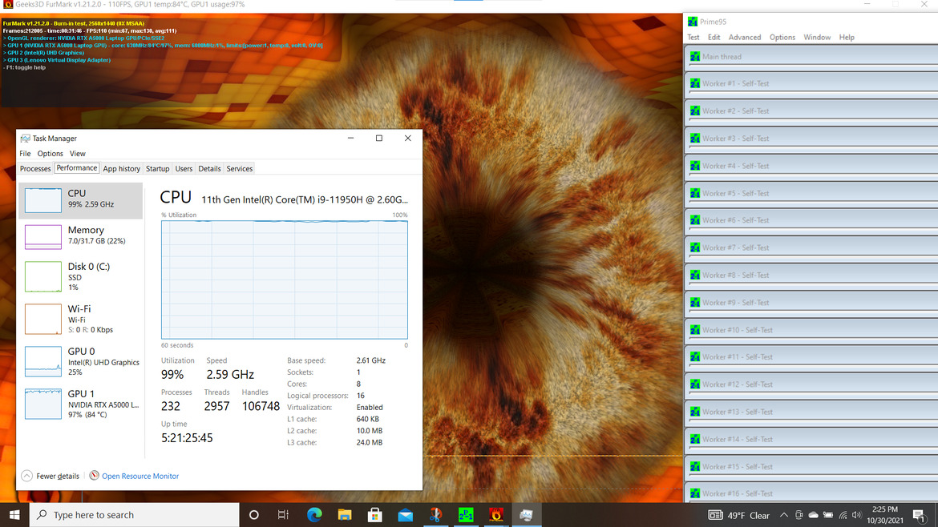Switch to the Details tab

(x=209, y=168)
